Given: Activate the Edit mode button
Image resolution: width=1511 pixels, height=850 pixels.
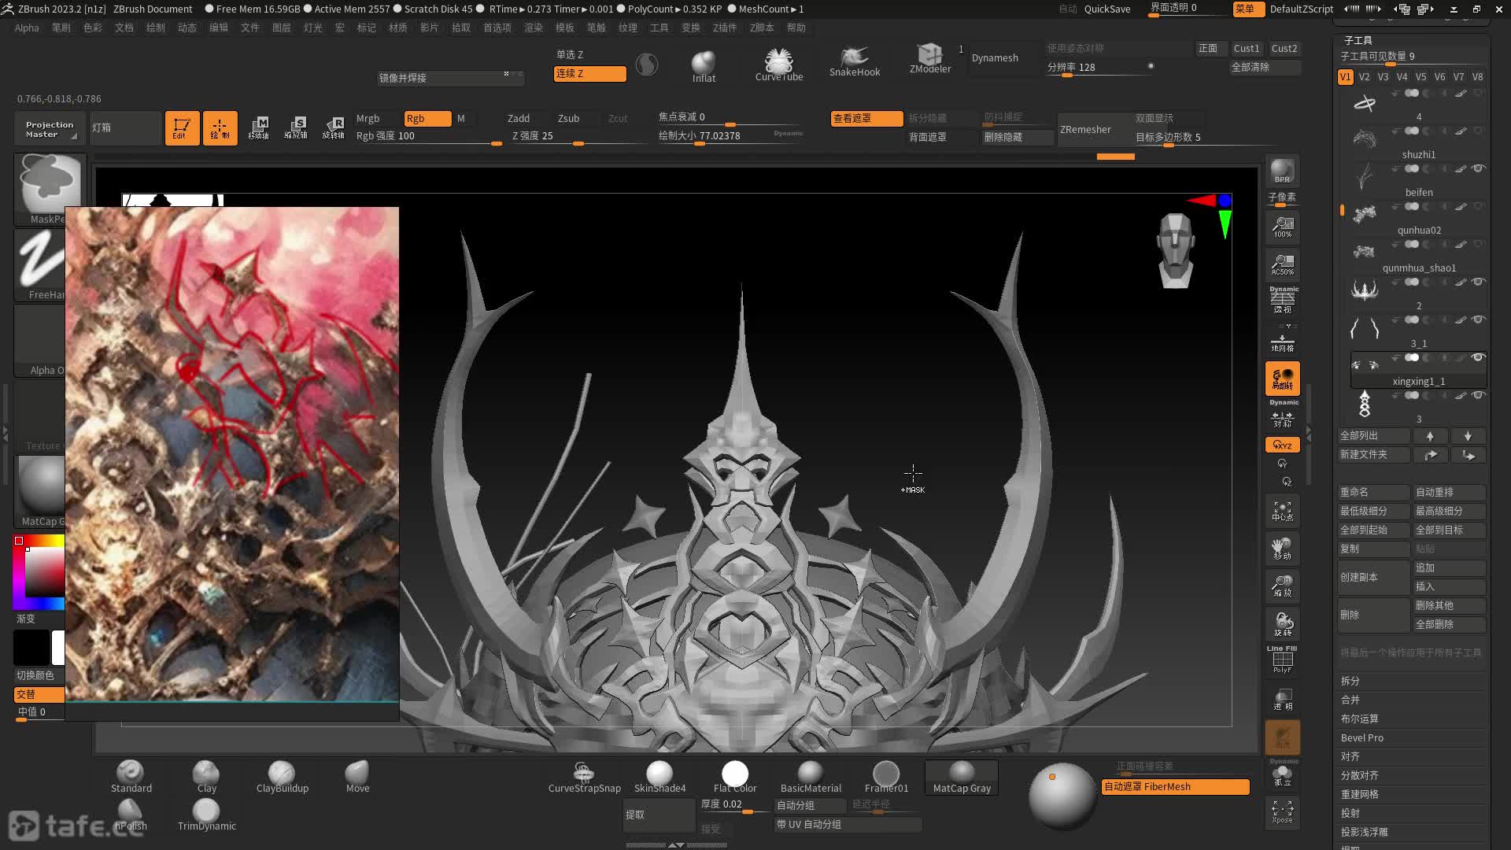Looking at the screenshot, I should [x=182, y=128].
